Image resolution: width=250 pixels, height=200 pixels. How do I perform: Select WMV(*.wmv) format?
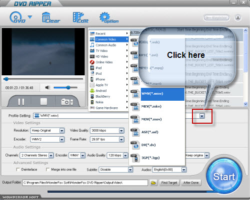[162, 94]
